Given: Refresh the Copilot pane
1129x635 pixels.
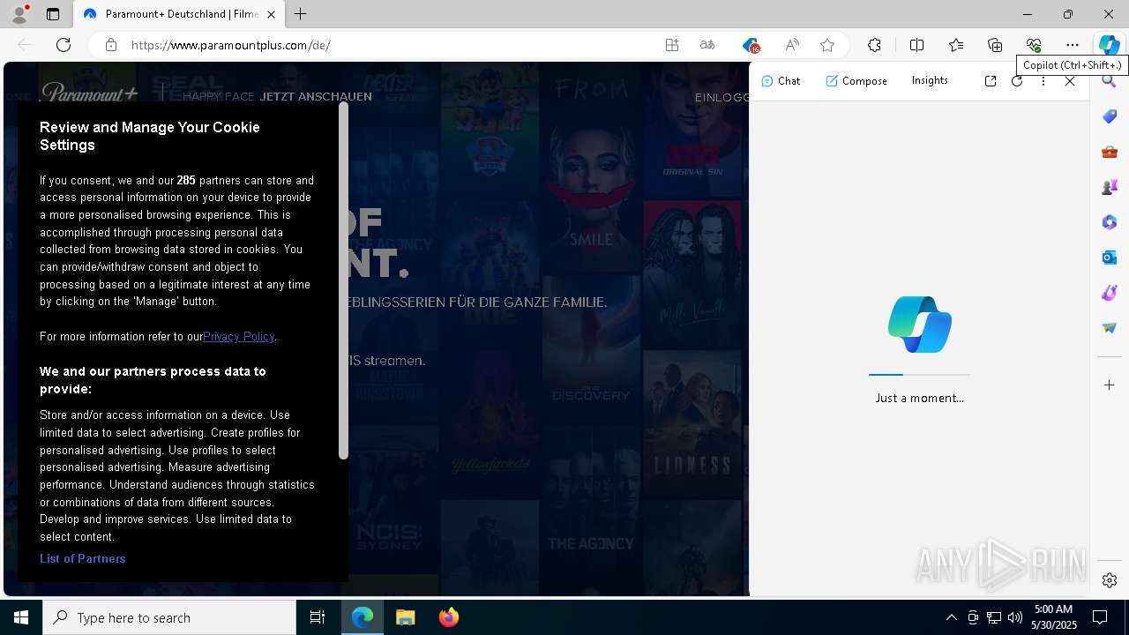Looking at the screenshot, I should click(1017, 81).
